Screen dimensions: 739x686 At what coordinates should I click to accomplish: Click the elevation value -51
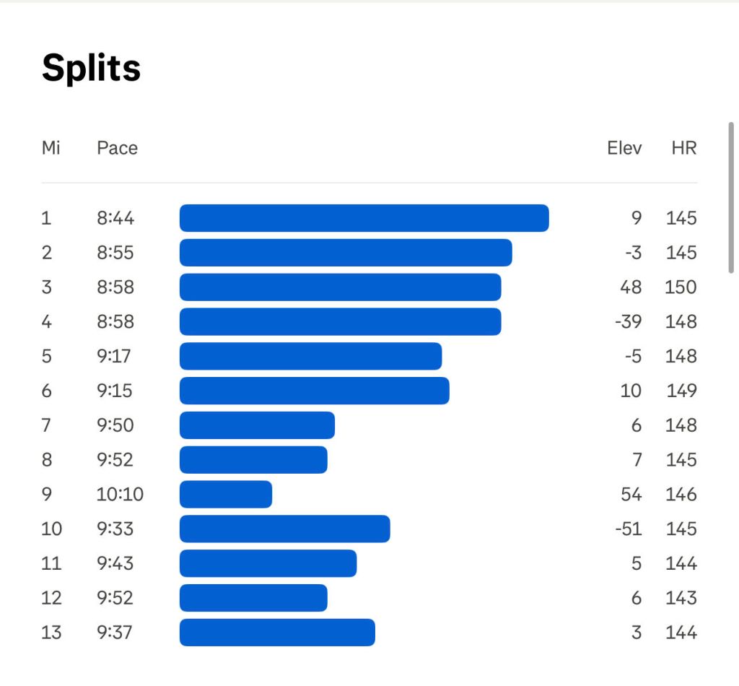pyautogui.click(x=628, y=529)
